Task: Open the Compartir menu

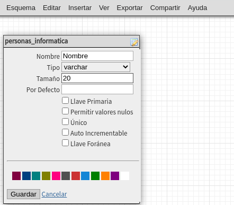Action: point(165,8)
